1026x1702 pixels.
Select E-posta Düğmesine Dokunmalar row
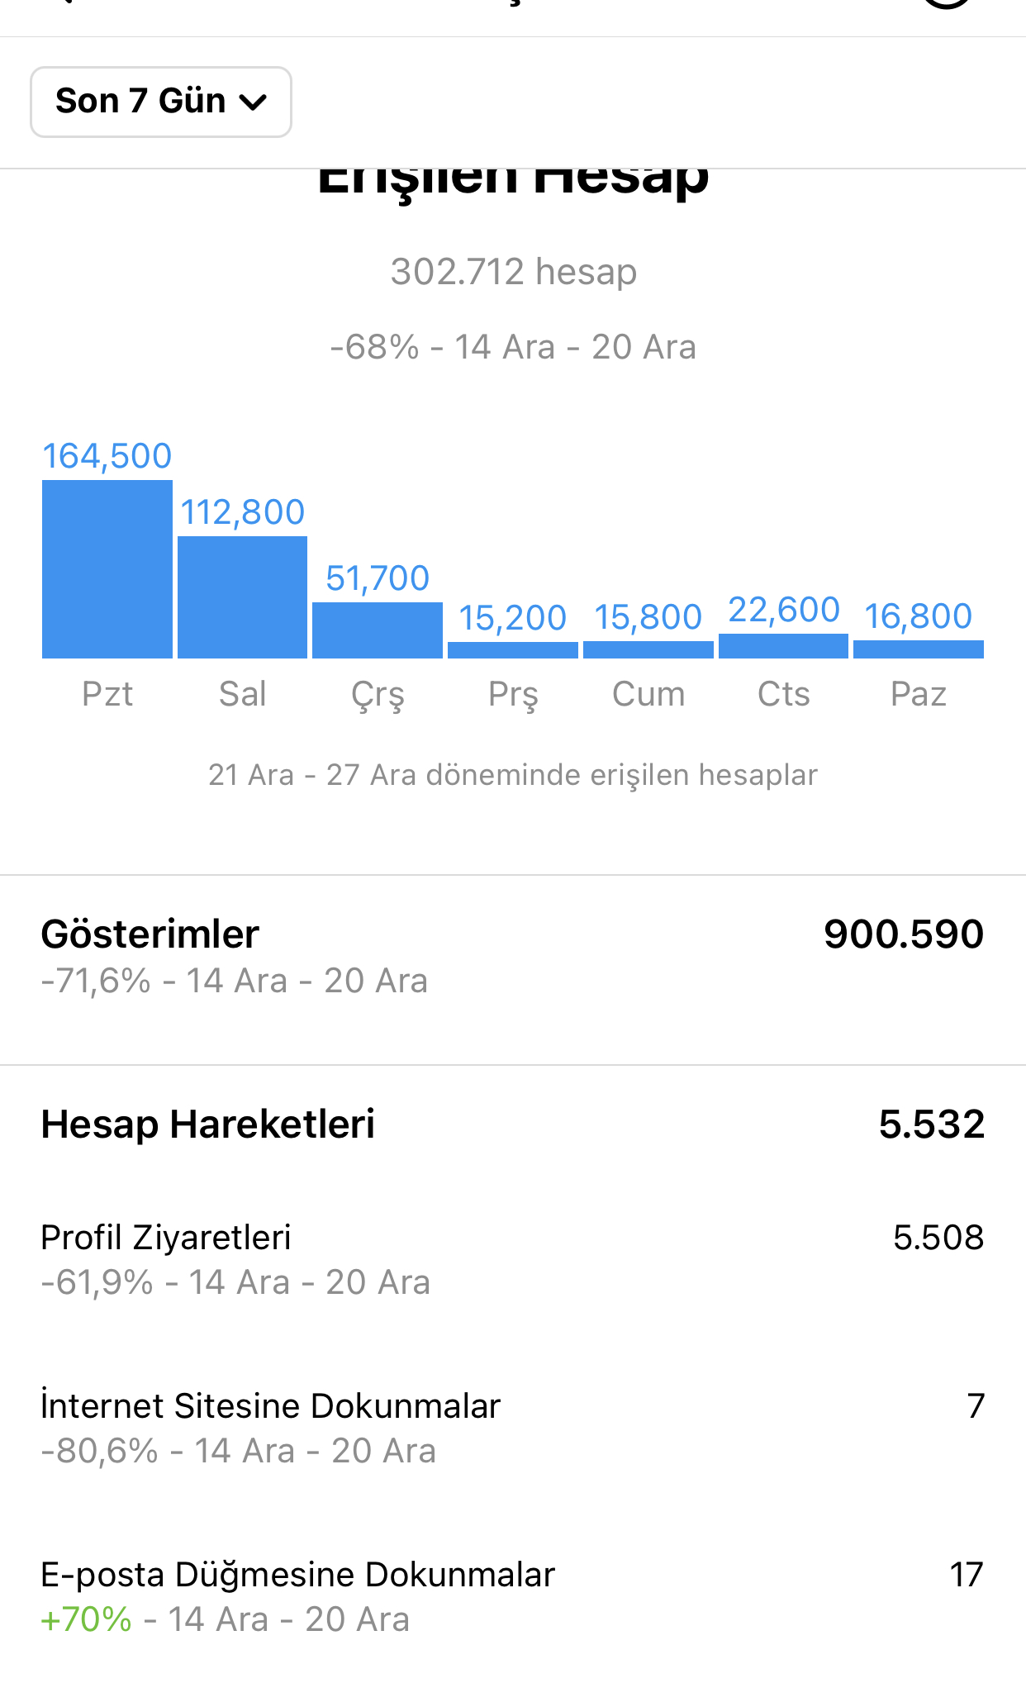pyautogui.click(x=513, y=1596)
